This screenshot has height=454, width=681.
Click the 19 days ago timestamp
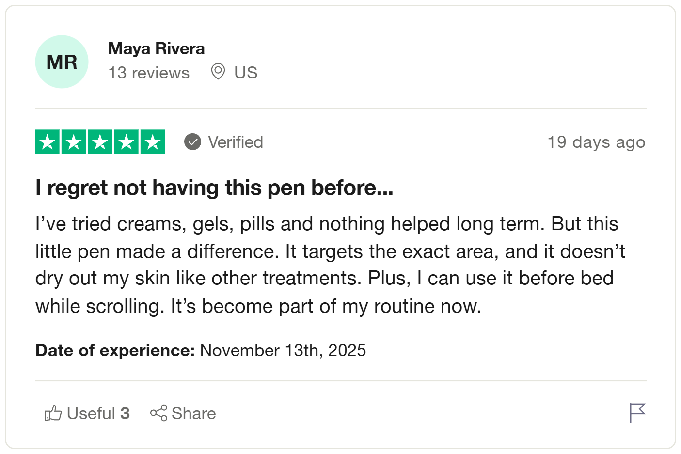[596, 142]
